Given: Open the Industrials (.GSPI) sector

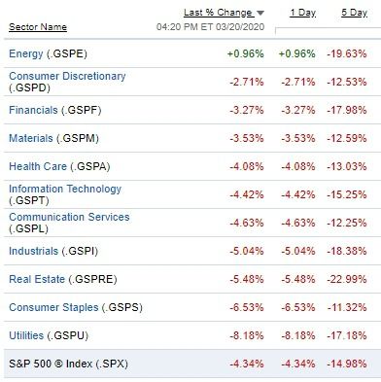Looking at the screenshot, I should (x=33, y=251).
